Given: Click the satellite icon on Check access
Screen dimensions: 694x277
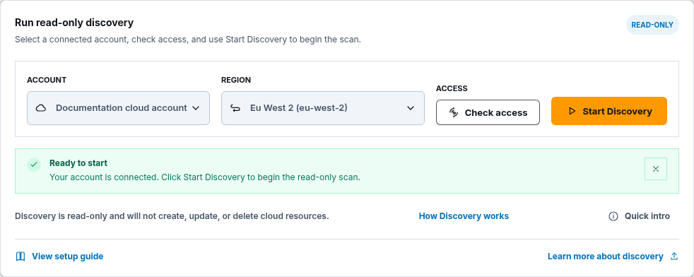Looking at the screenshot, I should coord(453,112).
